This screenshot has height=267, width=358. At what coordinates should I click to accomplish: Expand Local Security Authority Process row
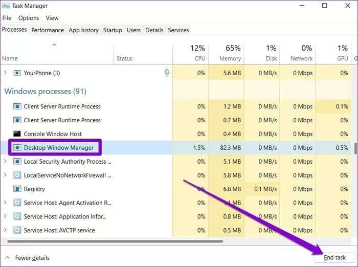tap(5, 161)
